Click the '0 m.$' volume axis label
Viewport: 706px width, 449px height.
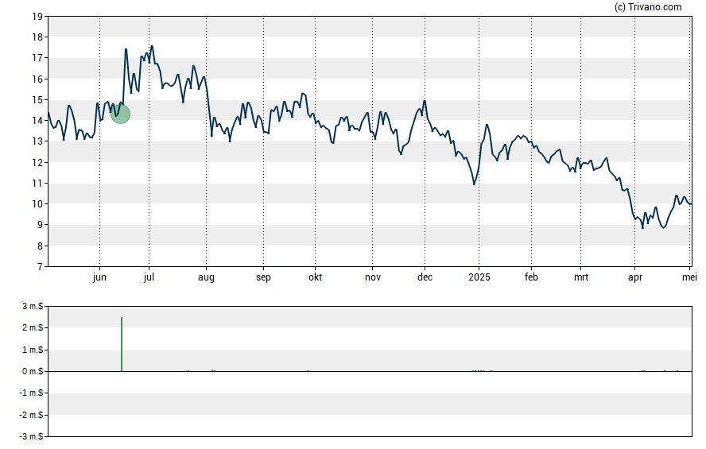(33, 371)
